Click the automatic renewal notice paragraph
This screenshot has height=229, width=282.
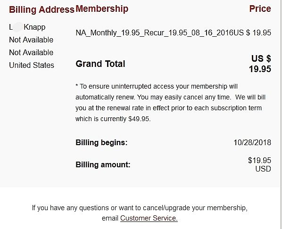pos(170,103)
